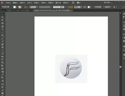Open the Symbols panel icon

pyautogui.click(x=124, y=29)
